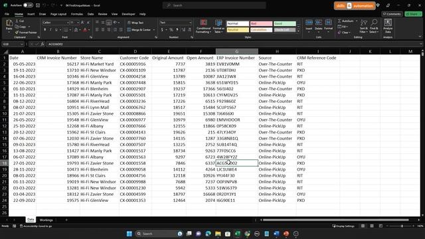Toggle Wrap Text
The height and width of the screenshot is (239, 425).
tap(135, 23)
